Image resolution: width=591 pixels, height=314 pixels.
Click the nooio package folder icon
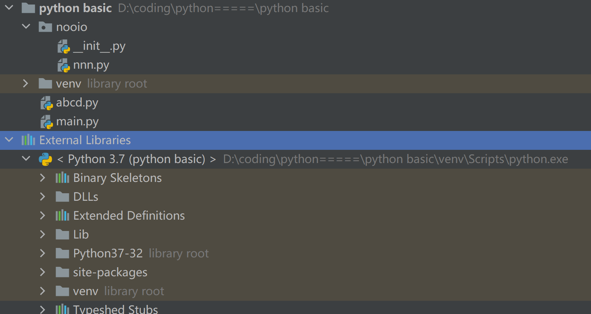click(45, 27)
